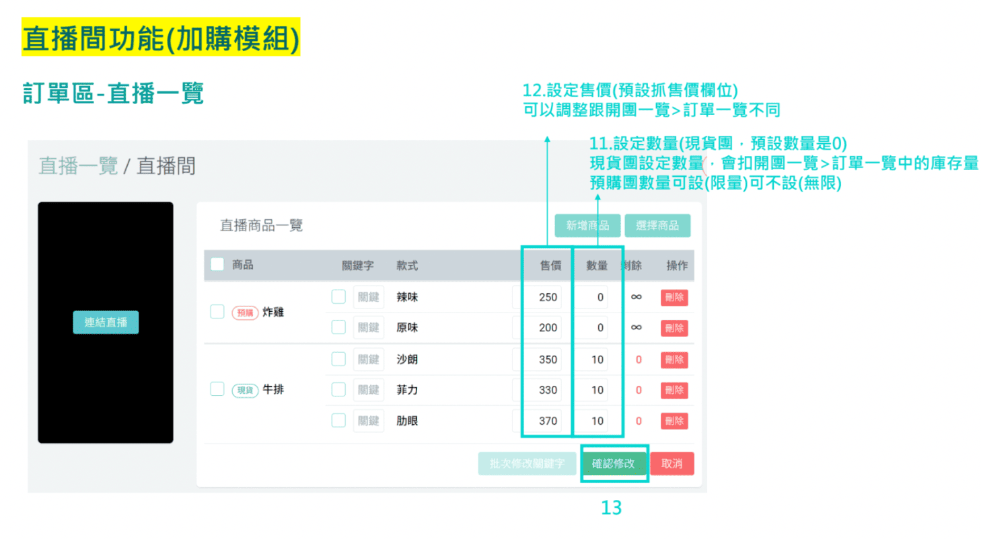This screenshot has width=981, height=539.
Task: Edit the quantity field for 肋眼
Action: [x=592, y=421]
